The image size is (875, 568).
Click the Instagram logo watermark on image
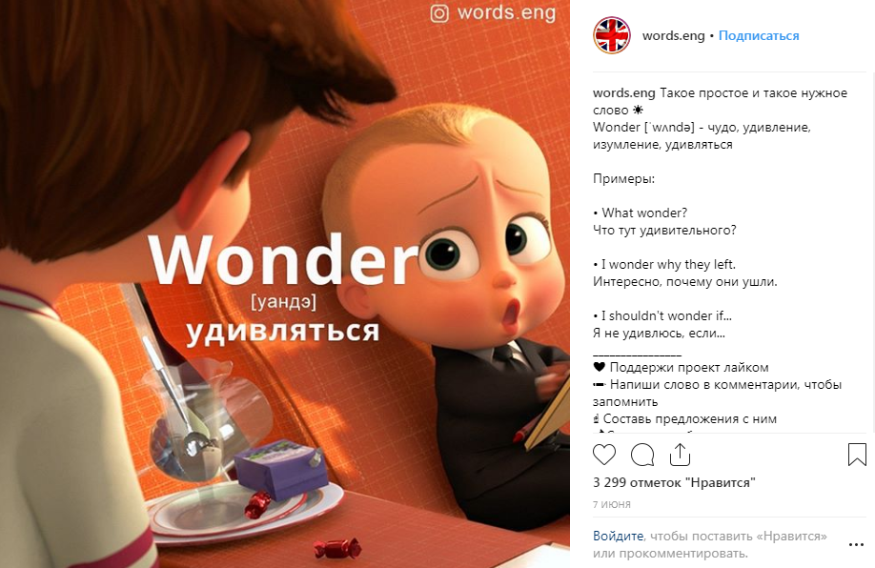439,12
